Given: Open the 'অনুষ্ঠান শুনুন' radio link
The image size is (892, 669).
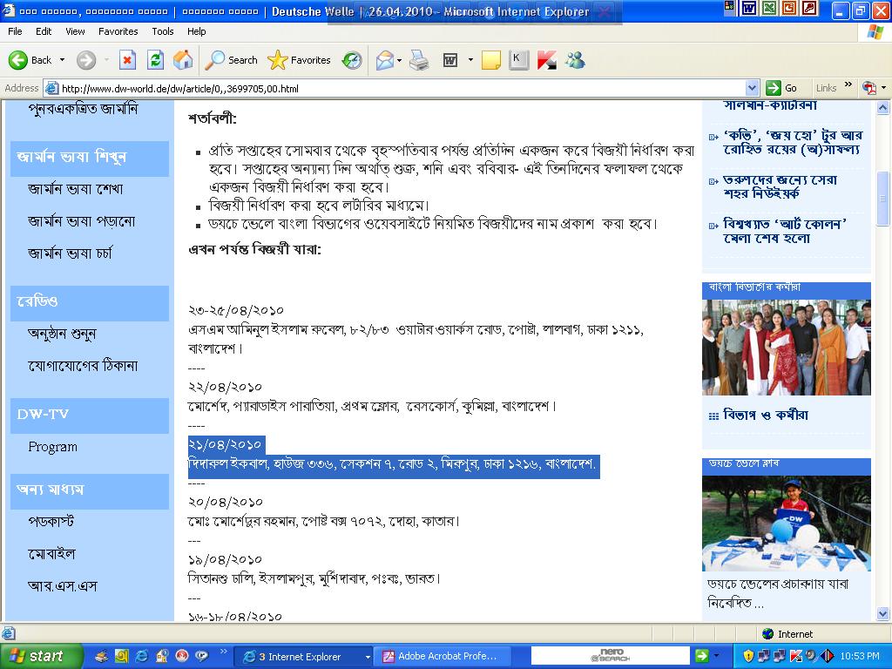Looking at the screenshot, I should tap(62, 334).
